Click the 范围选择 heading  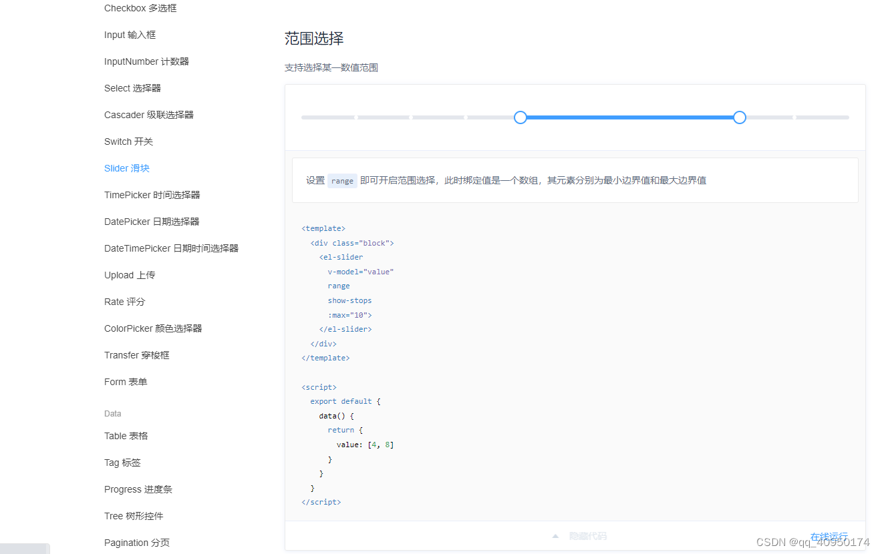point(314,38)
